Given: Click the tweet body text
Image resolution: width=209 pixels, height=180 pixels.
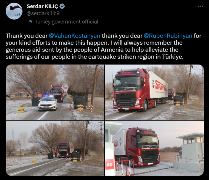Looking at the screenshot, I should [103, 46].
